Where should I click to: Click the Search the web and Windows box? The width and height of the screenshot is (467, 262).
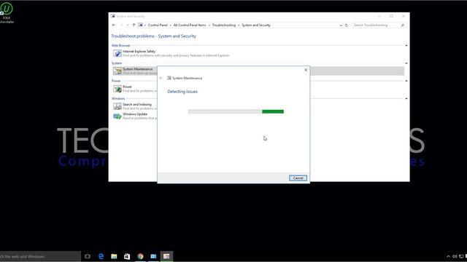click(40, 256)
